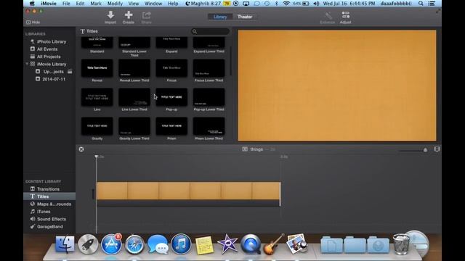Close the timeline project
The width and height of the screenshot is (465, 261).
click(81, 149)
